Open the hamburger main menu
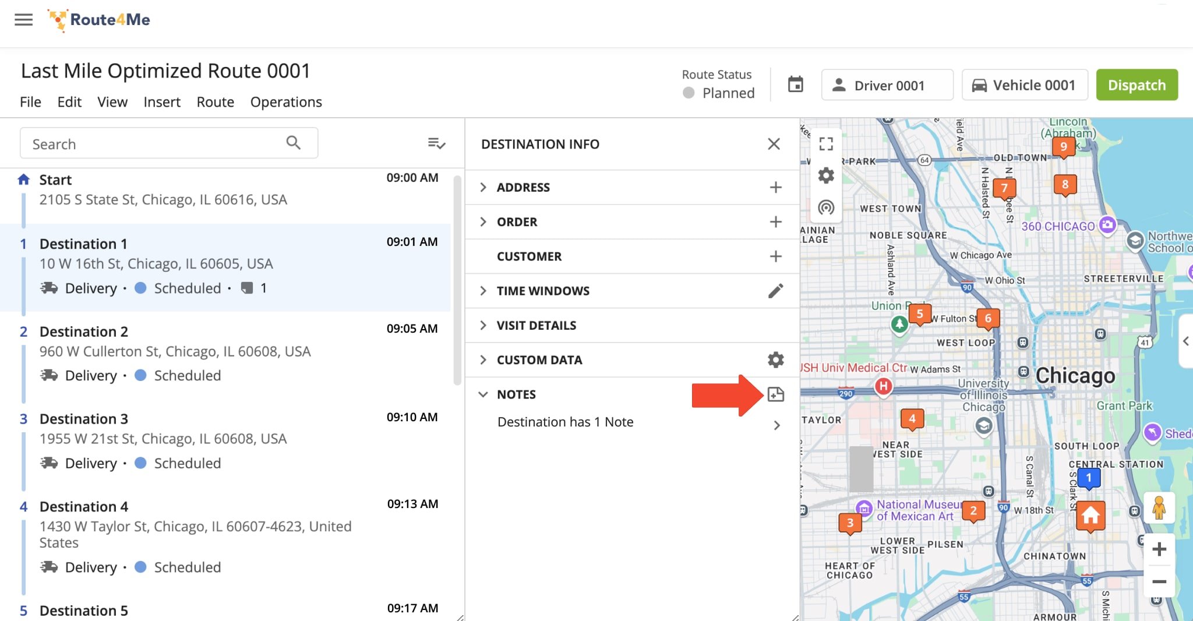 coord(23,20)
